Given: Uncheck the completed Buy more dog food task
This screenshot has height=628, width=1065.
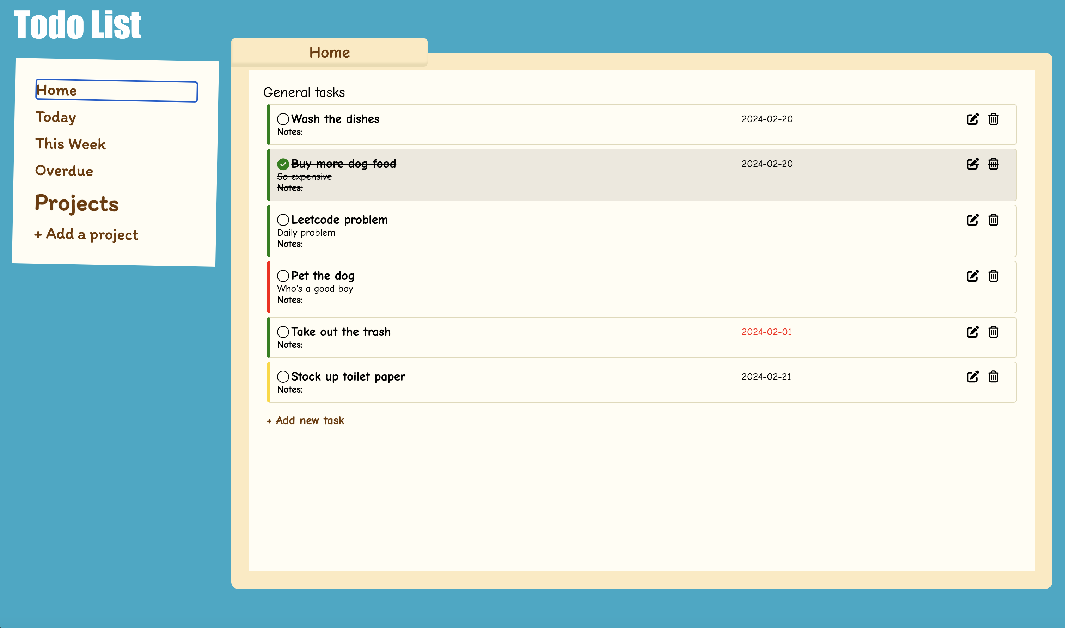Looking at the screenshot, I should coord(283,164).
